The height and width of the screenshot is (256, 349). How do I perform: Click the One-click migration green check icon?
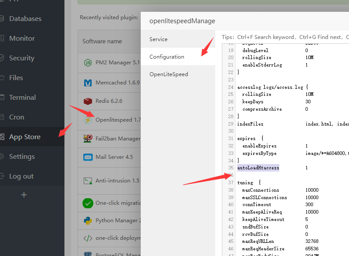click(x=88, y=203)
